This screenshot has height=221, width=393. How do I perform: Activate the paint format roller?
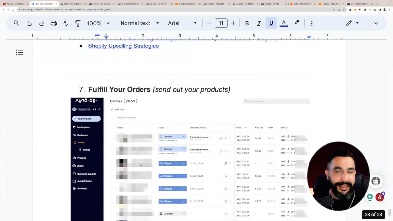pos(78,23)
